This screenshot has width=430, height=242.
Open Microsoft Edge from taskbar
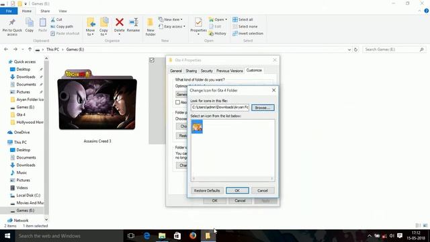click(x=146, y=236)
